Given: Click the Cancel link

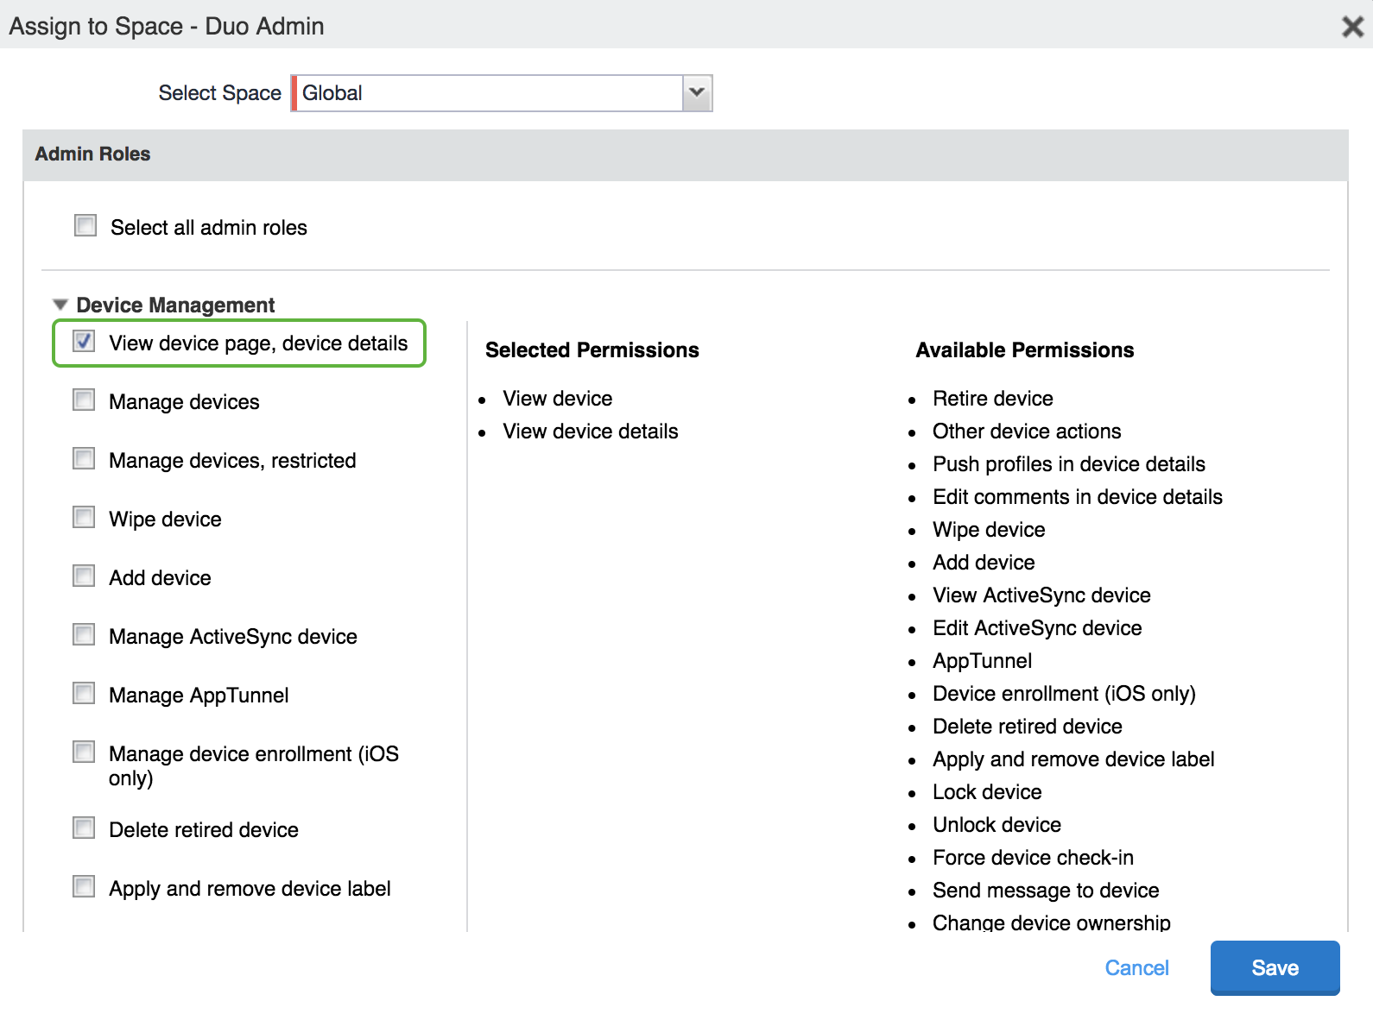Looking at the screenshot, I should (1136, 968).
